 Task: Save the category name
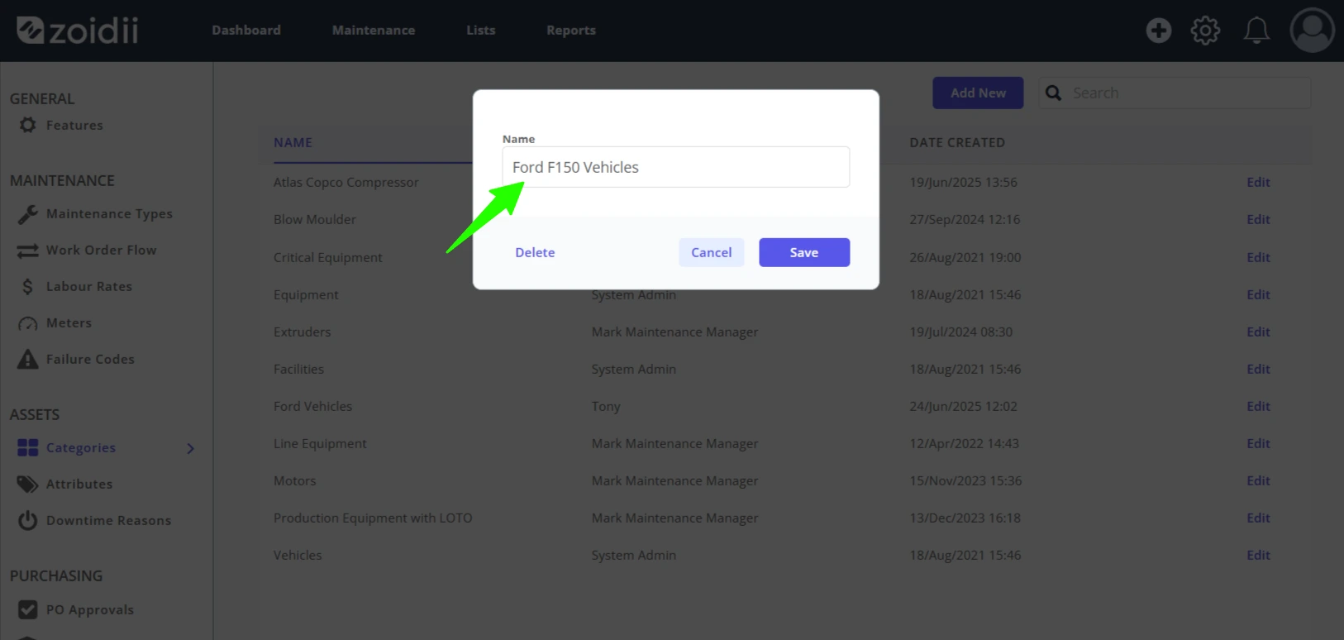coord(804,252)
